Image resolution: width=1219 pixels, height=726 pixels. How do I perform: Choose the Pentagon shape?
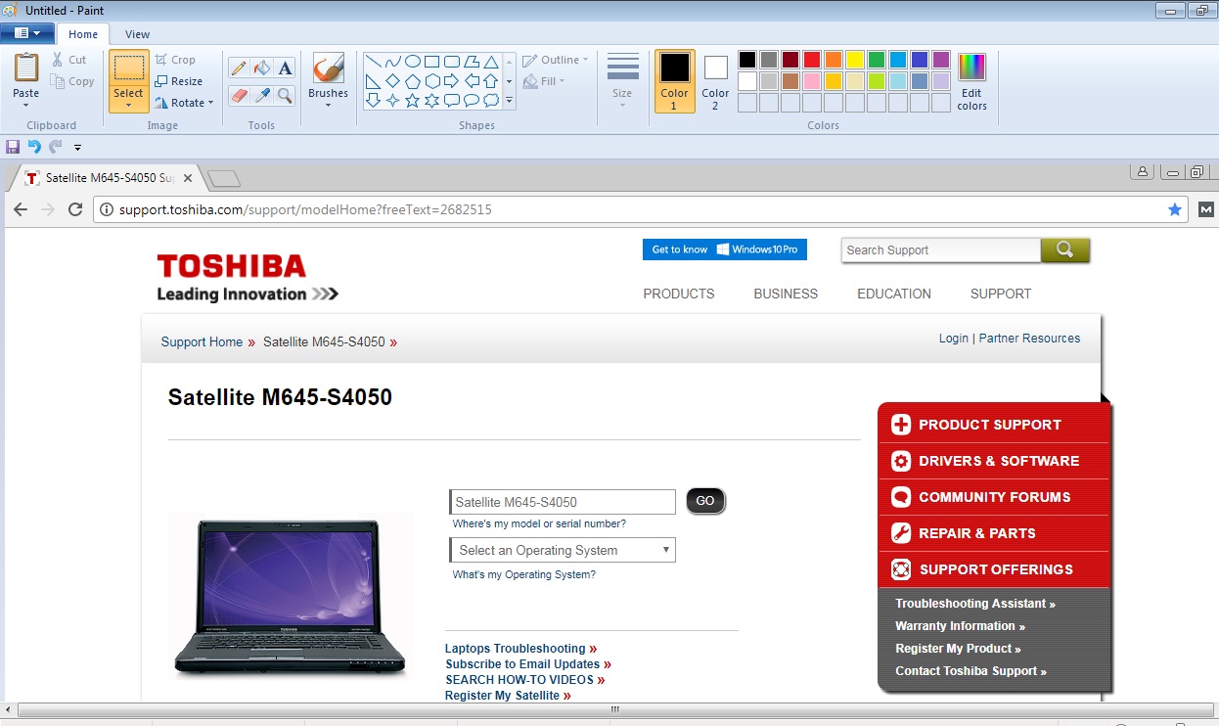[x=413, y=81]
